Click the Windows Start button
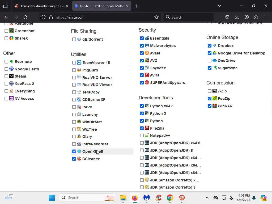Image resolution: width=272 pixels, height=204 pixels. coord(52,198)
